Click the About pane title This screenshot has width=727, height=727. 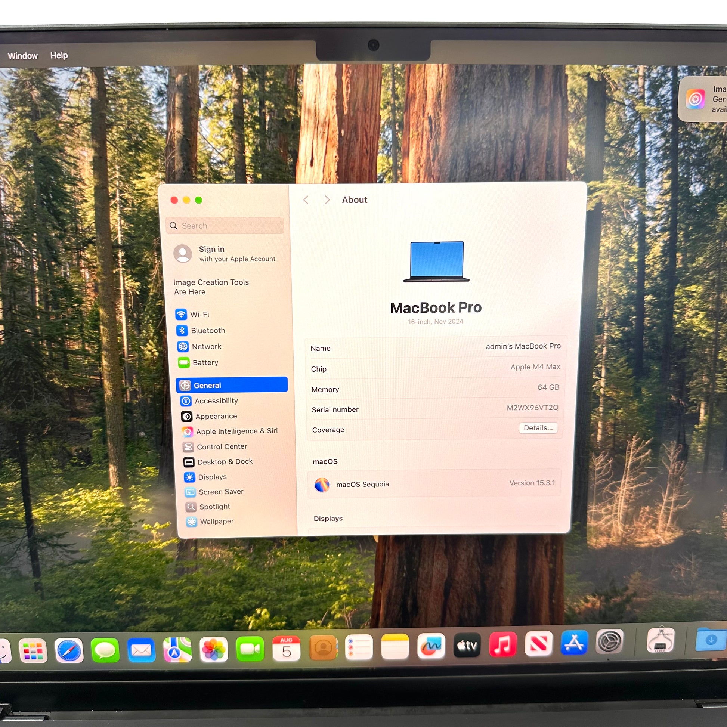[x=355, y=200]
